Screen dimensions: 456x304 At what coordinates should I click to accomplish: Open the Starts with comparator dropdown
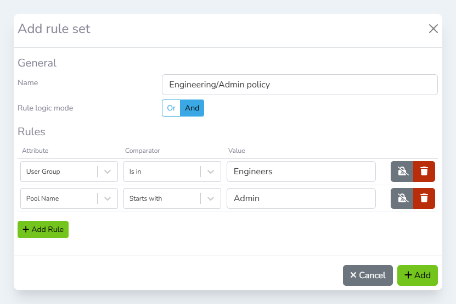[162, 198]
